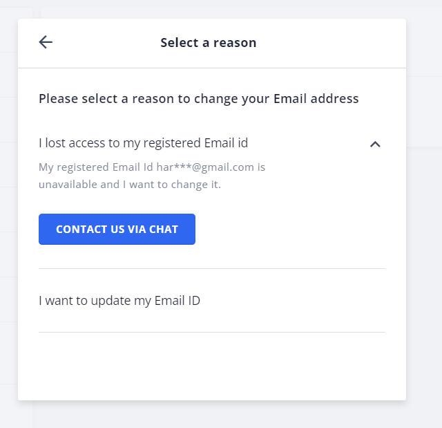Click the masked har***@gmail.com email text
Viewport: 442px width, 428px height.
[x=211, y=167]
